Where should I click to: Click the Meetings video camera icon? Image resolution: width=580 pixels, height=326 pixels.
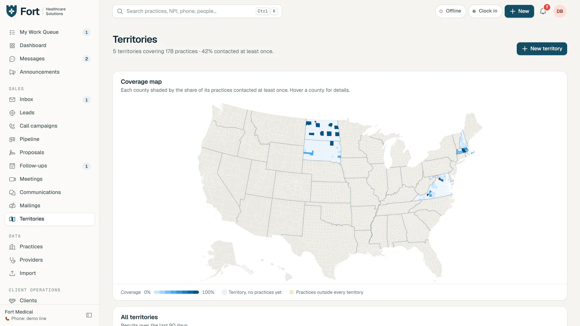12,179
